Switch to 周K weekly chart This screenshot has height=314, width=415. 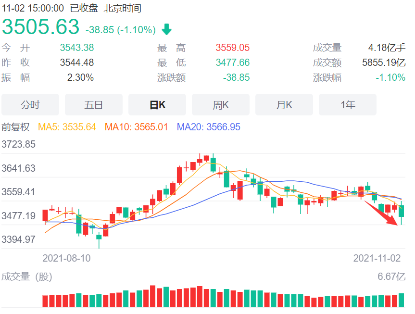[x=221, y=105]
